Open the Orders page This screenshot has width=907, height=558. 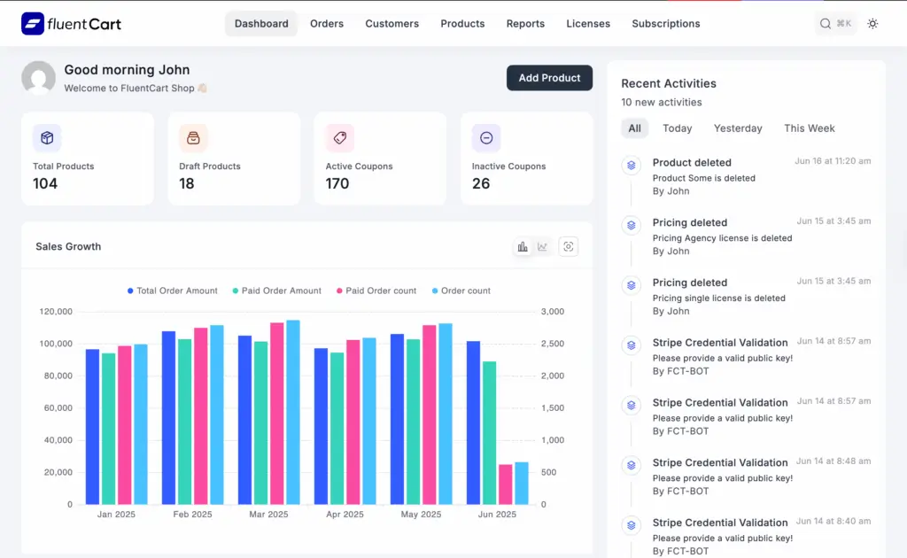click(327, 23)
